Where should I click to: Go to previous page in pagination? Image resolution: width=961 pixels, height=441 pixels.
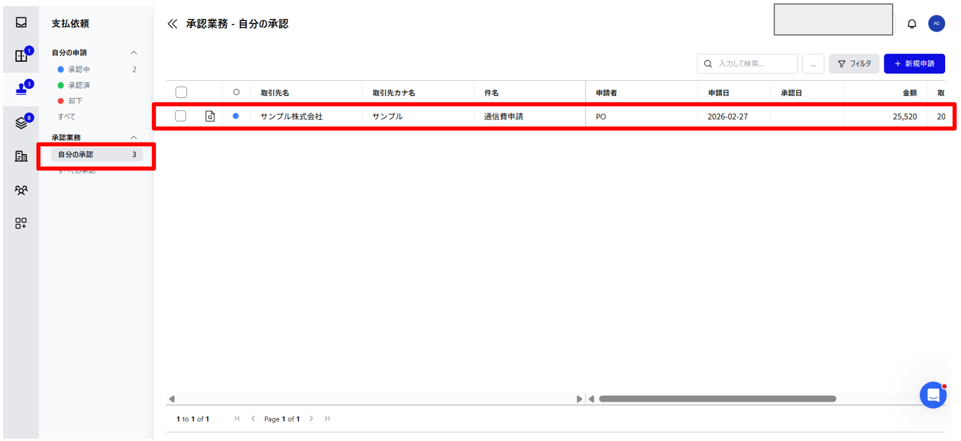pos(253,419)
